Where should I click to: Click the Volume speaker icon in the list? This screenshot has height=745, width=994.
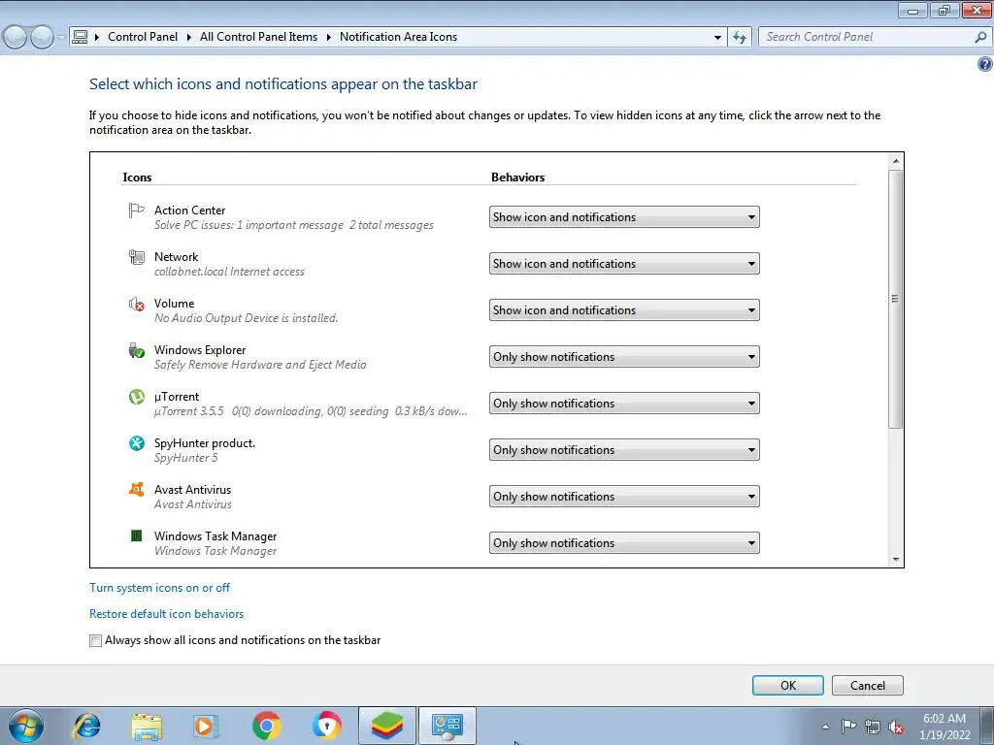click(136, 304)
